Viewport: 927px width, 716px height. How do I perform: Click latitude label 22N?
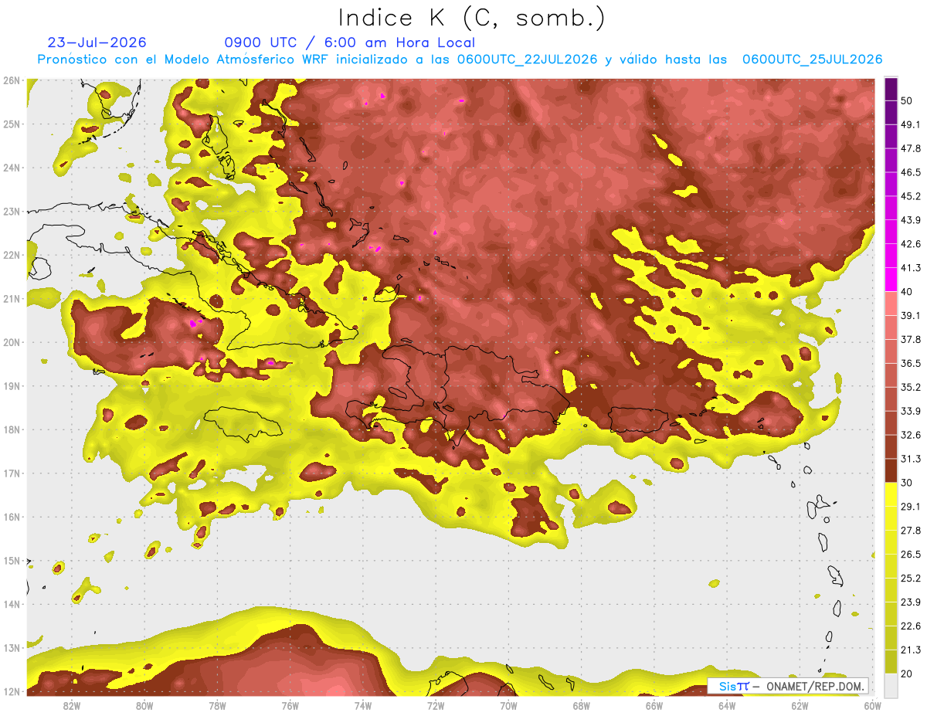tap(12, 255)
